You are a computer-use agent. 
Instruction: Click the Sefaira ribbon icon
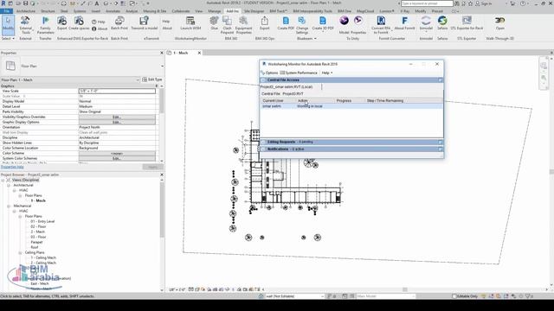[x=442, y=23]
